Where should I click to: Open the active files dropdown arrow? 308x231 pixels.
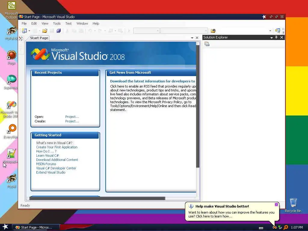click(192, 38)
